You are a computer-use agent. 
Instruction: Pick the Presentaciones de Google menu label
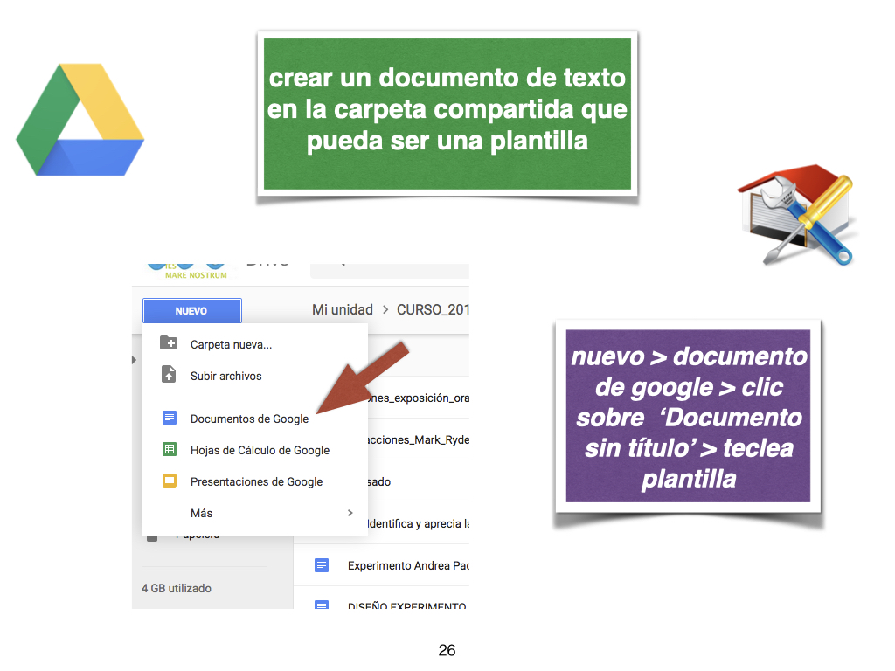[256, 481]
